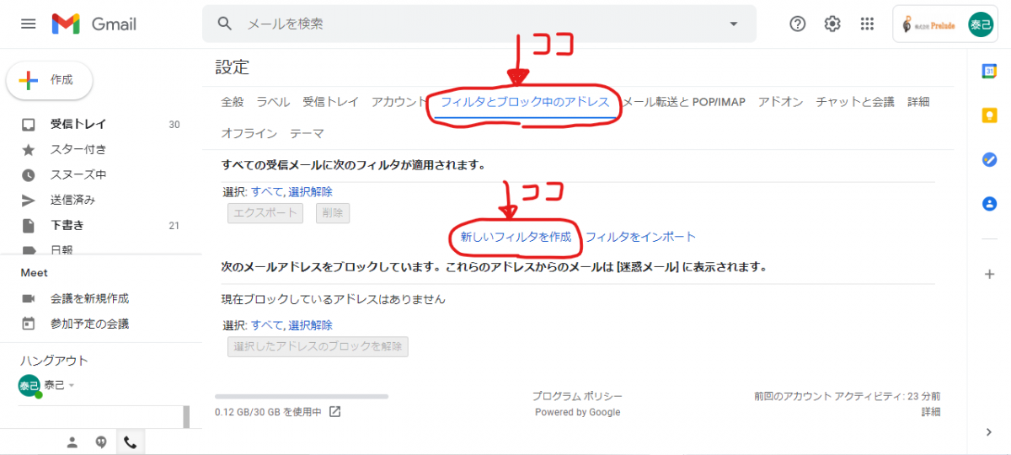Open Contacts in side panel
Image resolution: width=1011 pixels, height=455 pixels.
coord(989,203)
